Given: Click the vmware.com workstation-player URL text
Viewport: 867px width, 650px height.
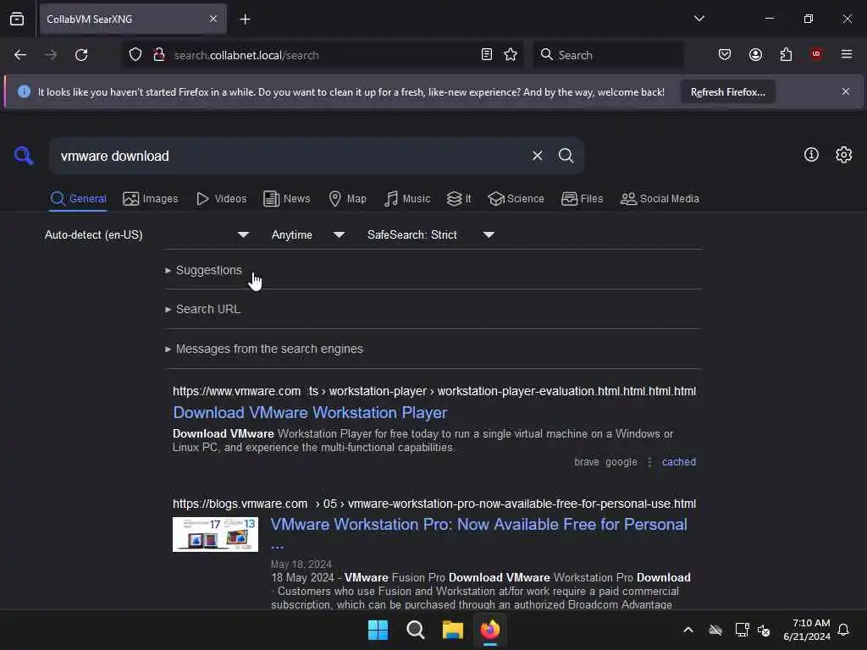Looking at the screenshot, I should (x=434, y=391).
